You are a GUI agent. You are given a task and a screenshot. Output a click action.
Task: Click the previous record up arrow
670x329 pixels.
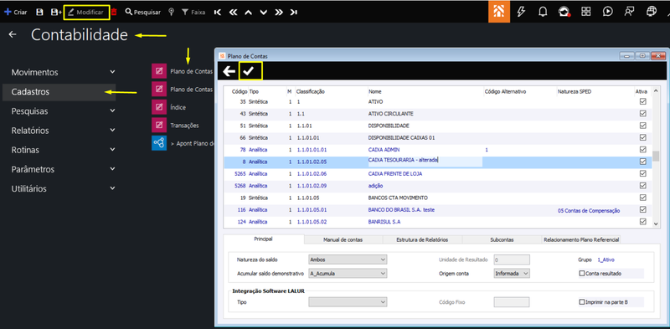tap(248, 13)
